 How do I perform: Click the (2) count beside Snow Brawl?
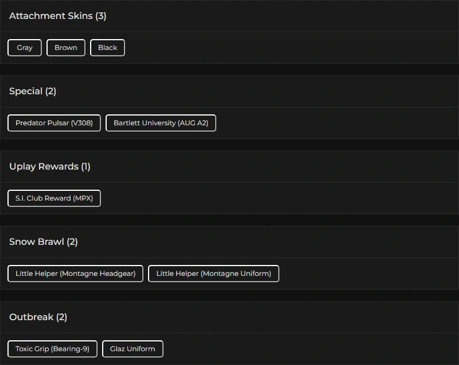coord(72,242)
